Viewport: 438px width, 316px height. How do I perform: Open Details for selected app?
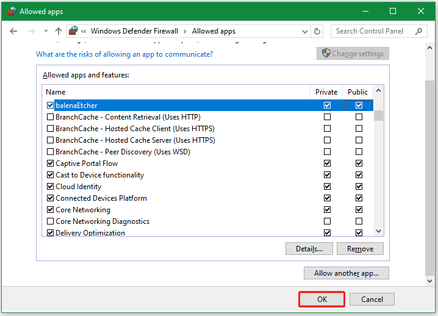point(309,249)
